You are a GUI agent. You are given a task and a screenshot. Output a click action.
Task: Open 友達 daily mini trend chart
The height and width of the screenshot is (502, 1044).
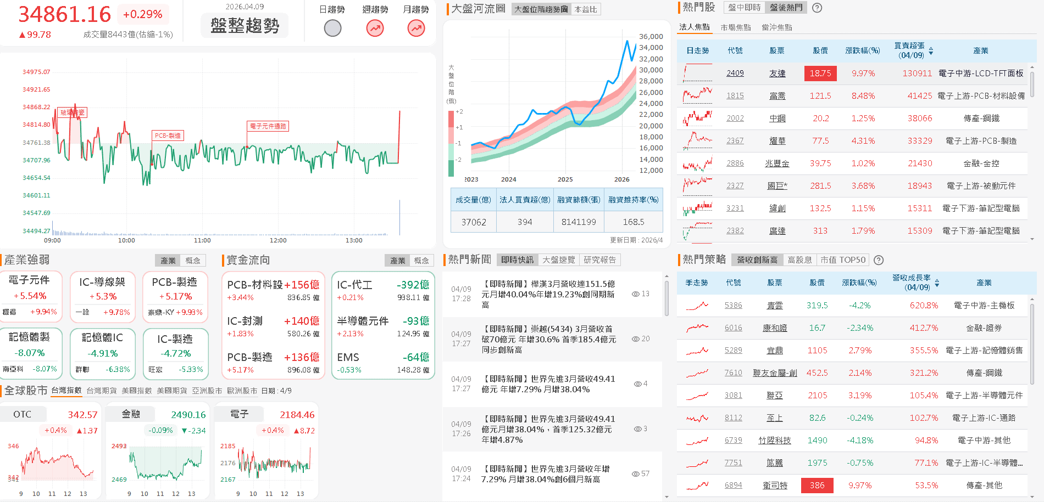coord(697,73)
